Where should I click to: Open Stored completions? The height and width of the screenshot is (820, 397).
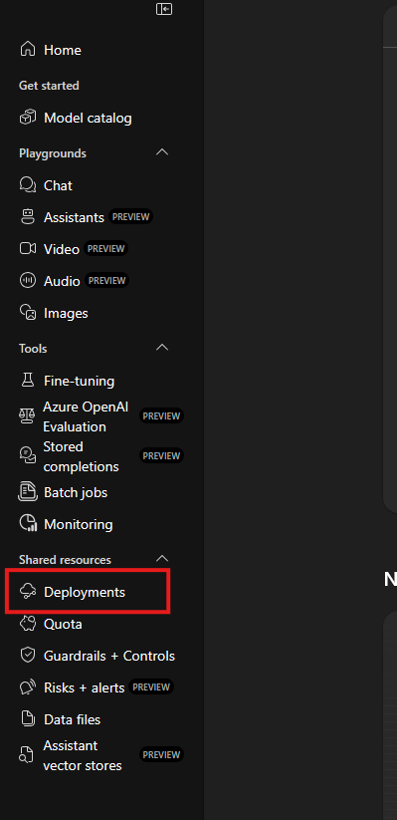tap(81, 456)
